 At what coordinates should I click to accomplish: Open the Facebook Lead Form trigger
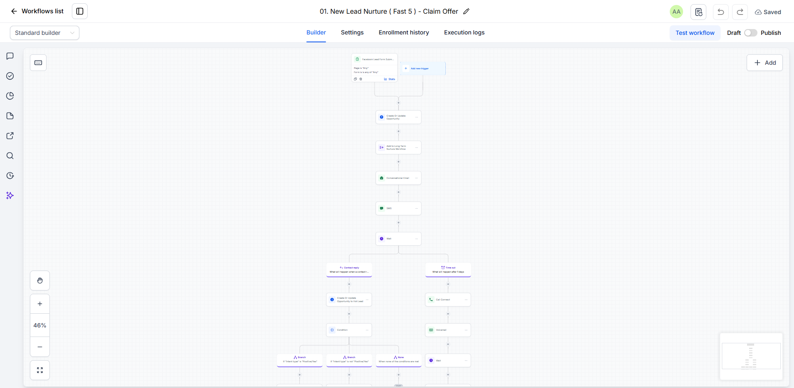tap(374, 67)
